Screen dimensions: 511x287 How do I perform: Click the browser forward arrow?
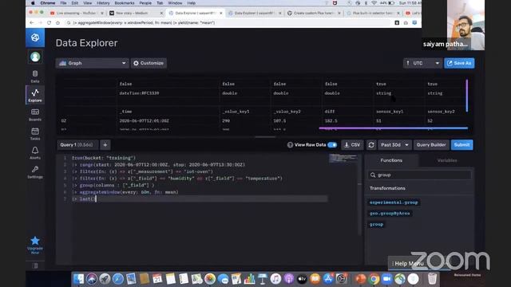[41, 23]
